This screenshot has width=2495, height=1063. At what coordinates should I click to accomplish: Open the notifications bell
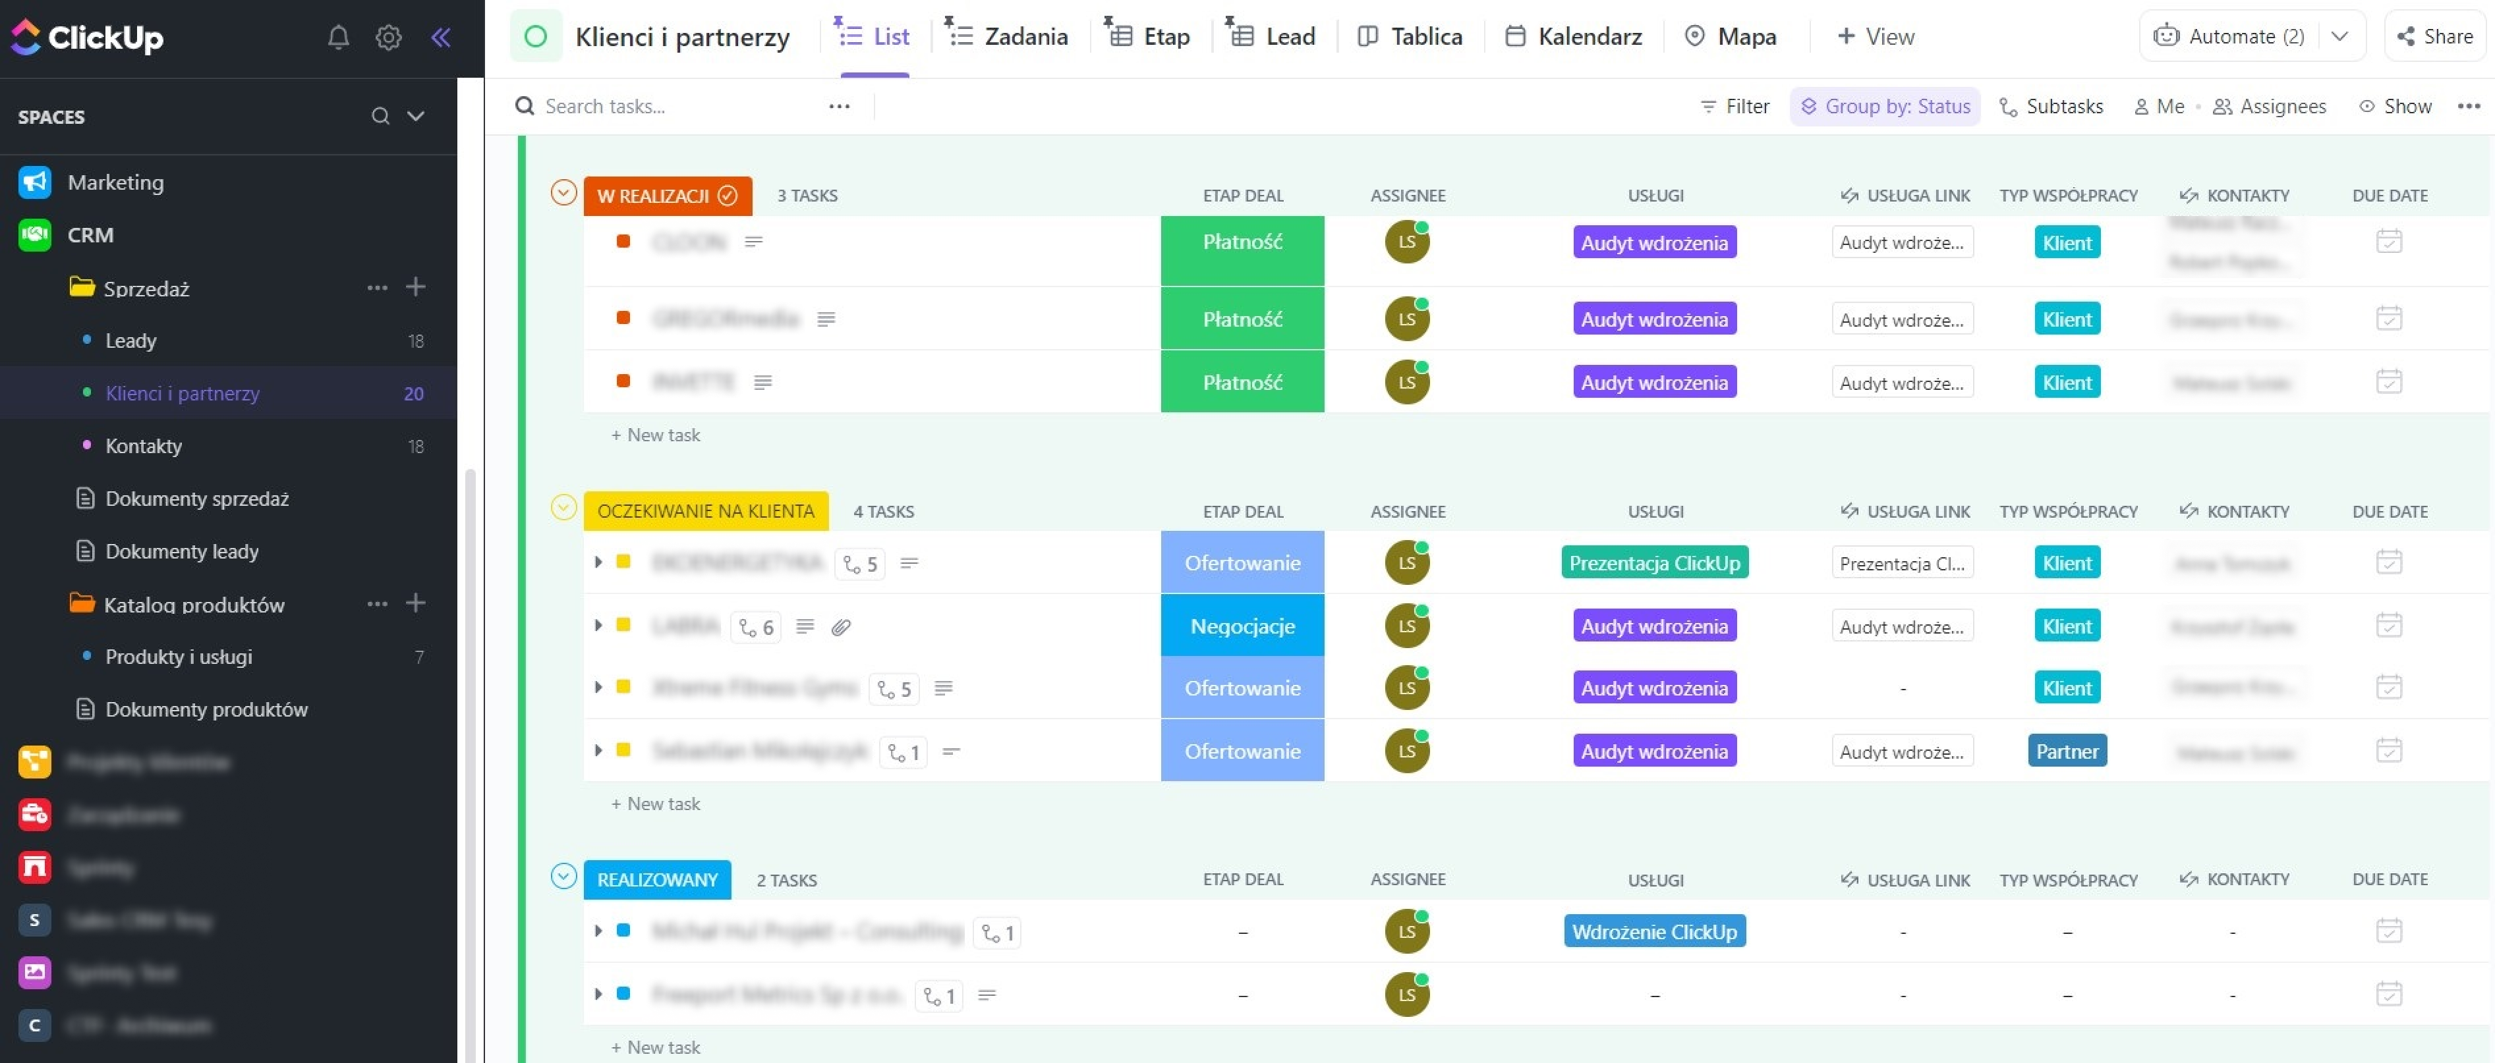(338, 37)
